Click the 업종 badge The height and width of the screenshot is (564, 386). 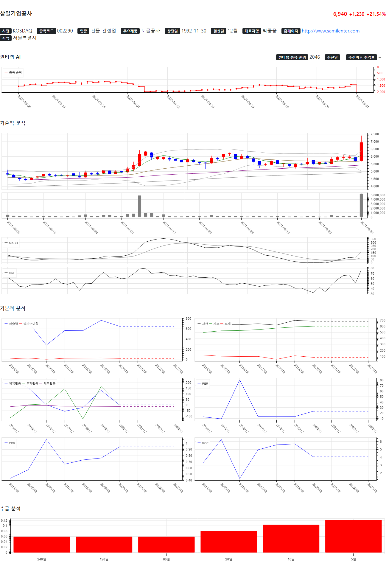[84, 31]
